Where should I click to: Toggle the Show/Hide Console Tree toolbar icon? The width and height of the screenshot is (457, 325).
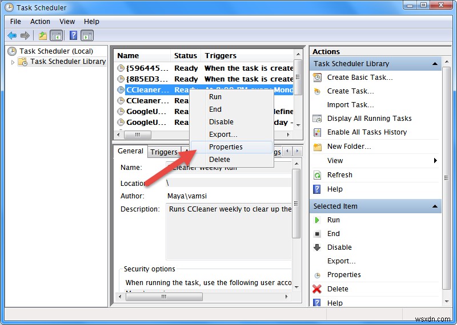[x=56, y=36]
